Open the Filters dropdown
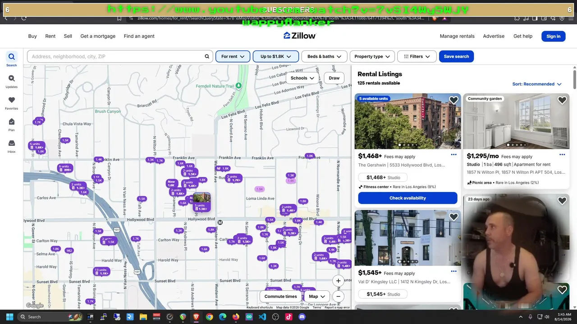The image size is (577, 324). pyautogui.click(x=417, y=56)
